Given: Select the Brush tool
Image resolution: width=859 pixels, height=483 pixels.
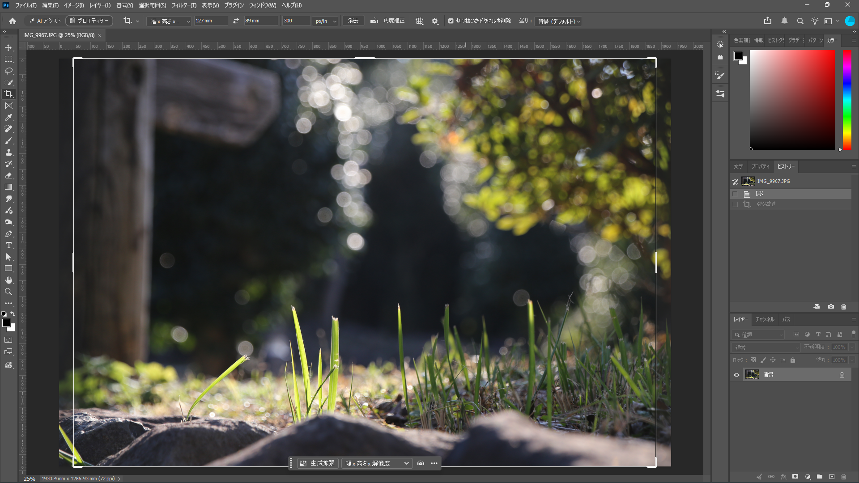Looking at the screenshot, I should 9,140.
